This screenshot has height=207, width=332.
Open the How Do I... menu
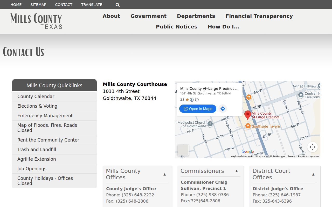(x=224, y=27)
